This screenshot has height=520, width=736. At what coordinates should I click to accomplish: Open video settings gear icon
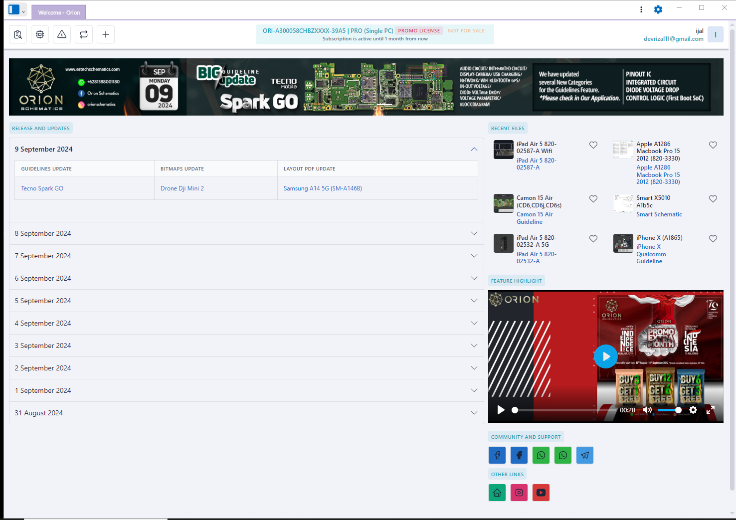[x=693, y=410]
